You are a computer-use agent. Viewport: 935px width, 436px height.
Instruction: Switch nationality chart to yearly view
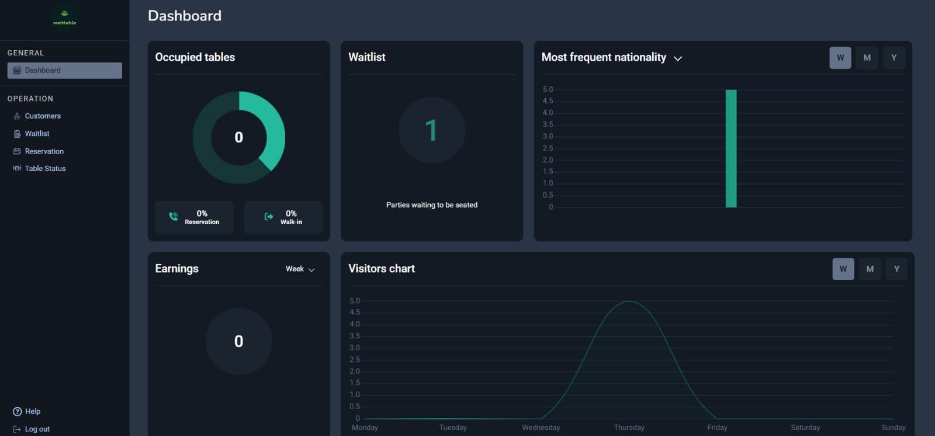point(894,58)
